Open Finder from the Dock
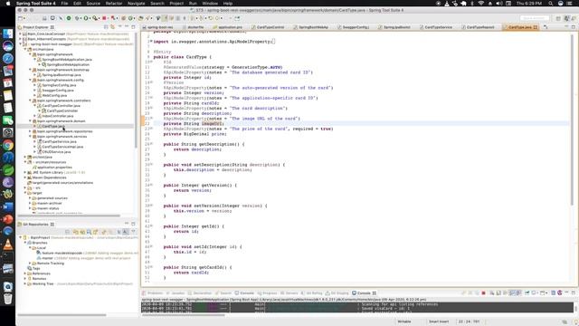Viewport: 579px width, 326px height. (8, 34)
